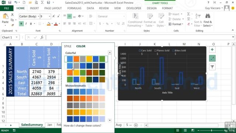Switch to Page Layout view icon
This screenshot has width=236, height=133.
tap(185, 130)
